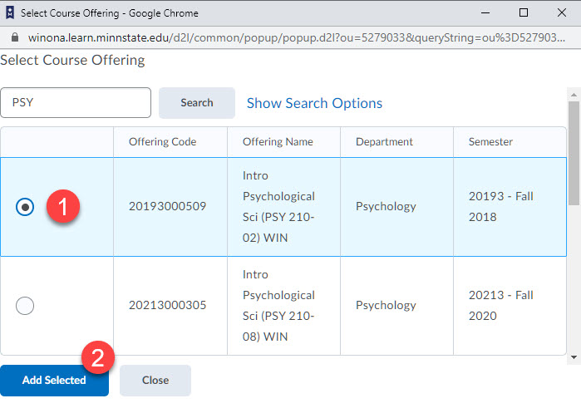Click the site lock icon in address bar
Screen dimensions: 581x413
pos(15,37)
